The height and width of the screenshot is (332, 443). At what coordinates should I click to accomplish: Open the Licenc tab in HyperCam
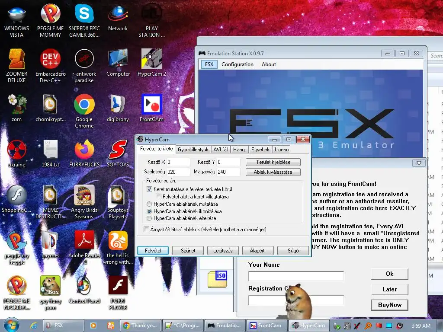coord(282,150)
